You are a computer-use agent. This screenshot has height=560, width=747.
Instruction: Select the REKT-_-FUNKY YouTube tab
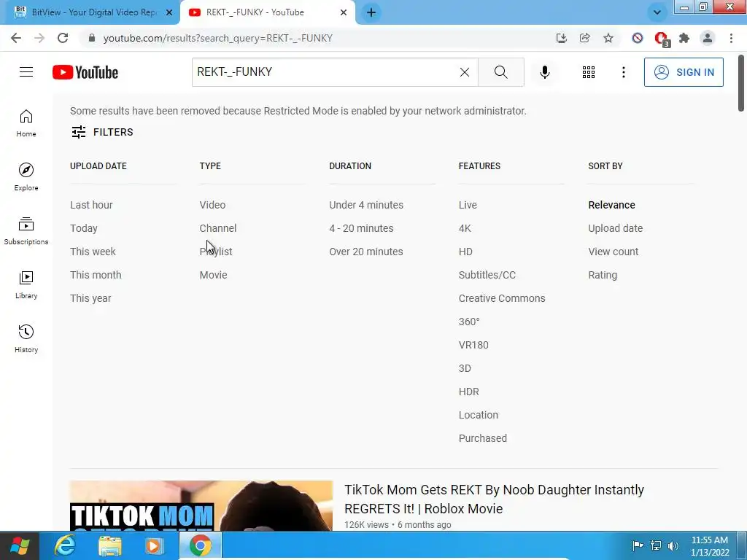coord(268,12)
